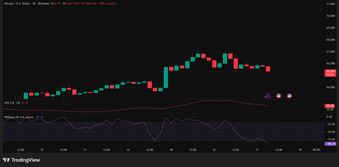Click the 17 date label on time axis
This screenshot has height=167, width=339.
point(257,150)
